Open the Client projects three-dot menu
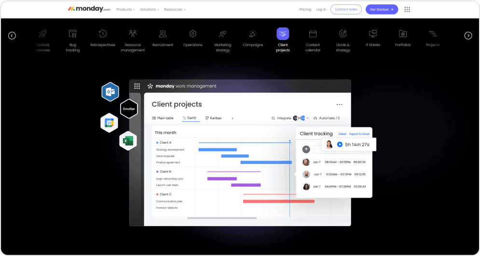Viewport: 480px width, 256px height. coord(340,105)
